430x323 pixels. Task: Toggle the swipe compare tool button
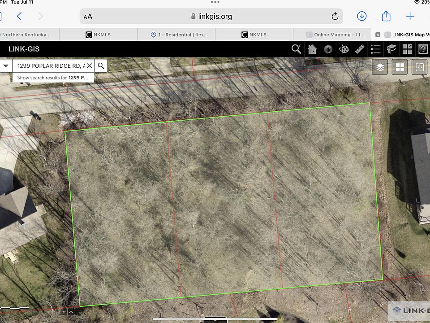(420, 67)
